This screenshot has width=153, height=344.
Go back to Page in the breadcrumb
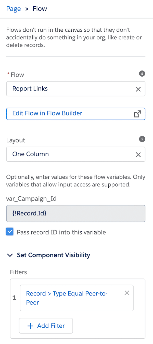[14, 9]
